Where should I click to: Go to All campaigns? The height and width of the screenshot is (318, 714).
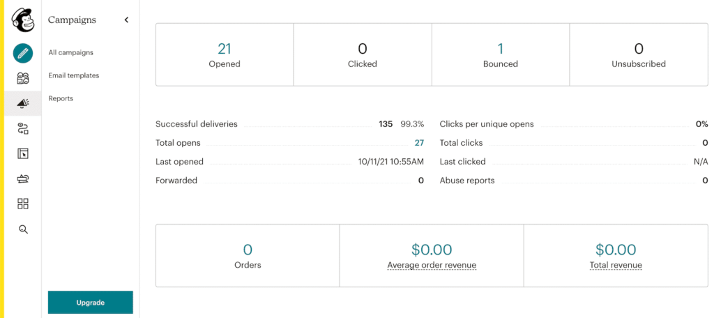(70, 52)
